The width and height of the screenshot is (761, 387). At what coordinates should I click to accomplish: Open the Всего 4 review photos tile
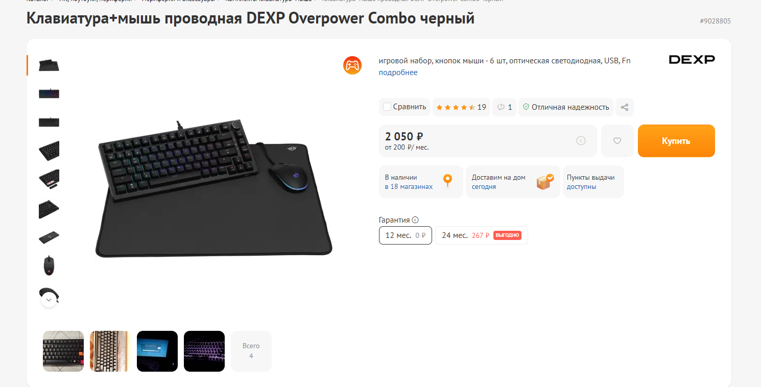tap(251, 351)
